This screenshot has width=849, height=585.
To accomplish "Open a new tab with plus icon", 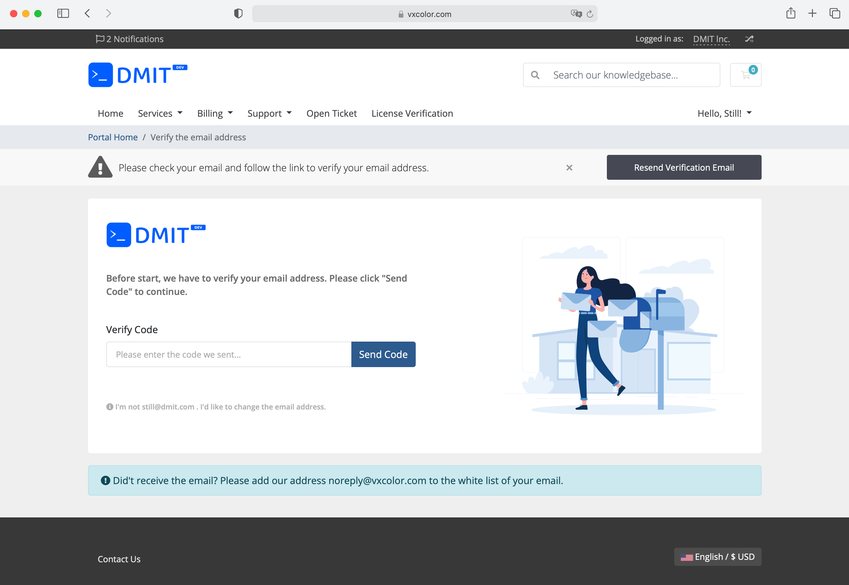I will tap(812, 14).
